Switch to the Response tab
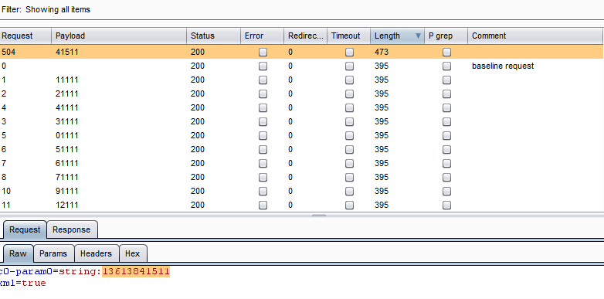604x299 pixels. [72, 229]
